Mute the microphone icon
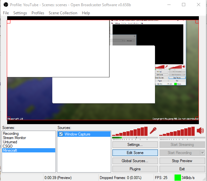This screenshot has width=207, height=181. coord(153,131)
